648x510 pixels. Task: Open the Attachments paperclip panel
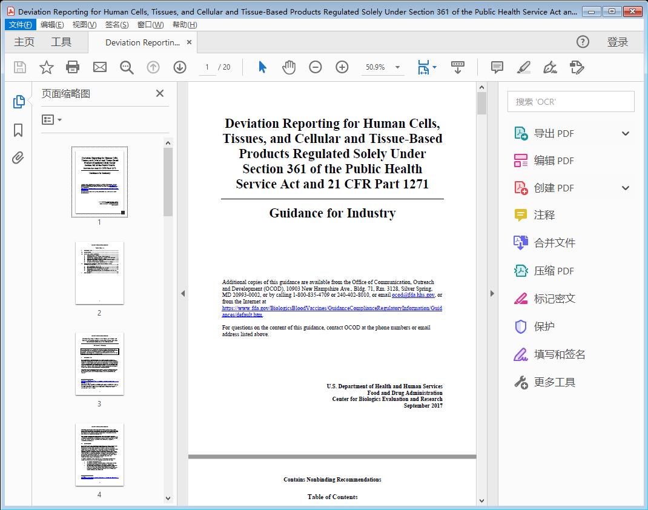pos(19,157)
